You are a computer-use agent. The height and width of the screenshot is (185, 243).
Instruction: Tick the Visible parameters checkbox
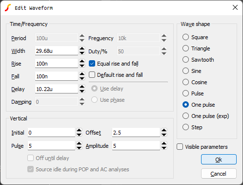[x=180, y=147]
